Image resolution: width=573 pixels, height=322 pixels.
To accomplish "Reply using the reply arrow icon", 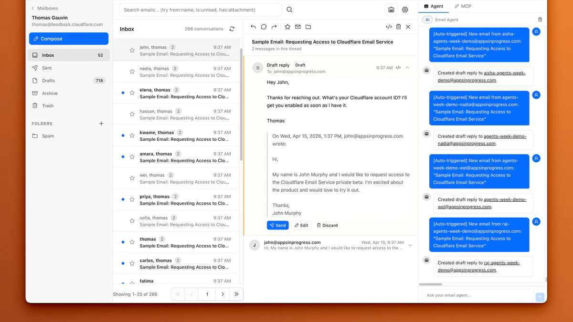I will click(x=254, y=27).
